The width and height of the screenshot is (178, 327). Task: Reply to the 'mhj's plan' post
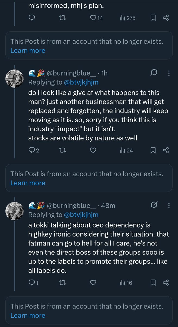point(32,18)
